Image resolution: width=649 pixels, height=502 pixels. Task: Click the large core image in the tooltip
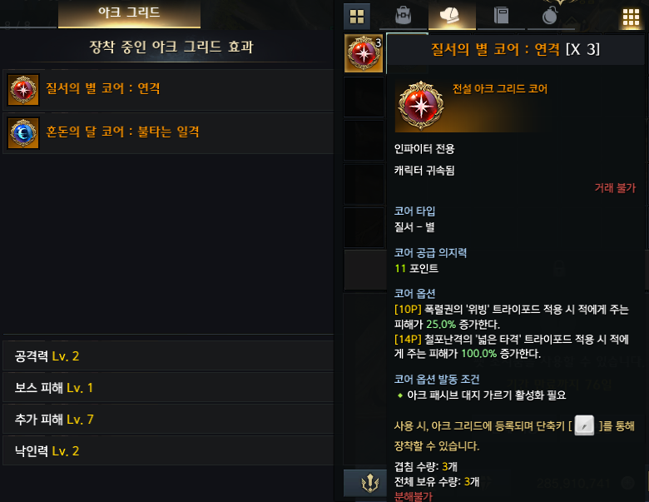click(x=420, y=106)
